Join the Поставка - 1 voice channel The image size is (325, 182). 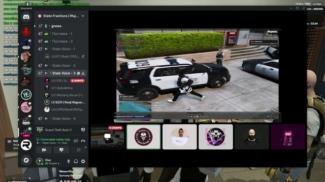pyautogui.click(x=61, y=34)
